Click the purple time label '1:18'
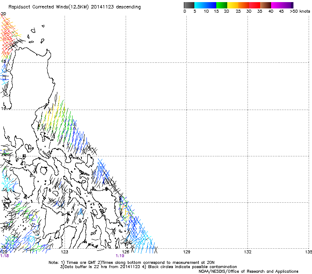Image resolution: width=312 pixels, height=274 pixels. (x=4, y=256)
